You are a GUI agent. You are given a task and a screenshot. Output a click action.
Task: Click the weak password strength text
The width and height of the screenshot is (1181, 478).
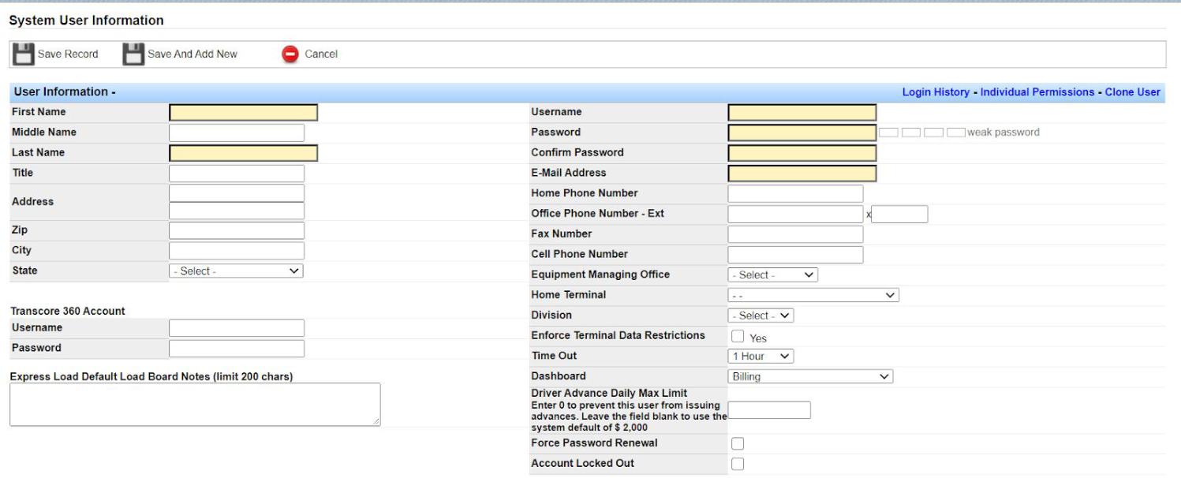[x=1003, y=133]
